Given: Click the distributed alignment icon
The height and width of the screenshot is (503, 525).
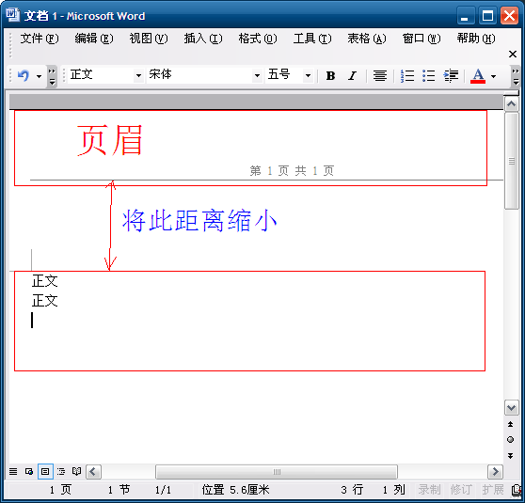Looking at the screenshot, I should [x=380, y=76].
